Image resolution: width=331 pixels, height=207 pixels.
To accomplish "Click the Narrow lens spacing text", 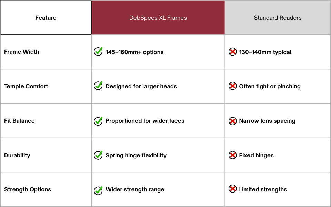I will click(x=267, y=121).
